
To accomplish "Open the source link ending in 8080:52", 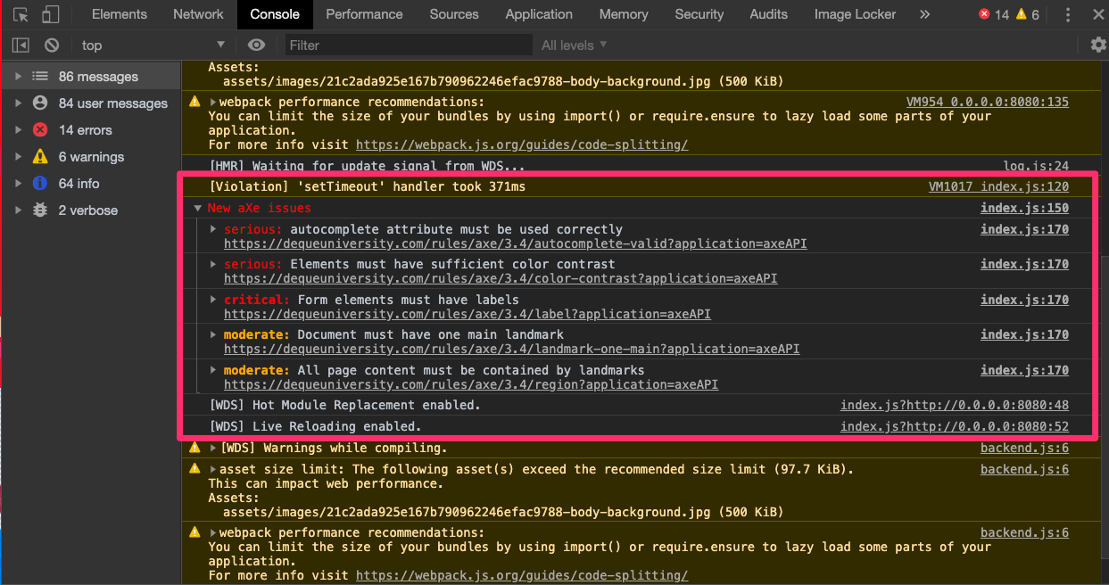I will coord(955,426).
